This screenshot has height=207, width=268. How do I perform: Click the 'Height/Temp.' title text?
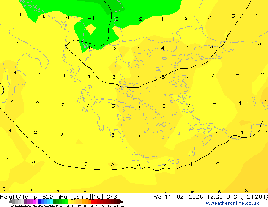coord(19,197)
